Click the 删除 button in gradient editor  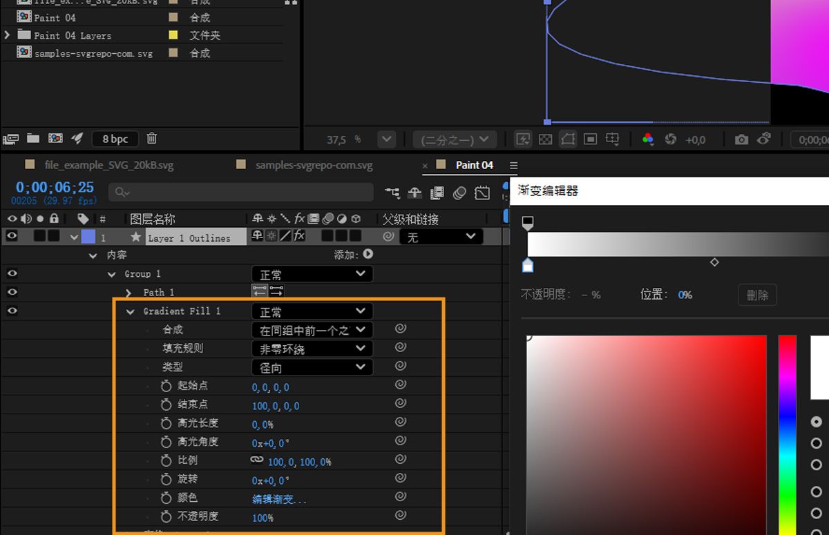pos(757,295)
